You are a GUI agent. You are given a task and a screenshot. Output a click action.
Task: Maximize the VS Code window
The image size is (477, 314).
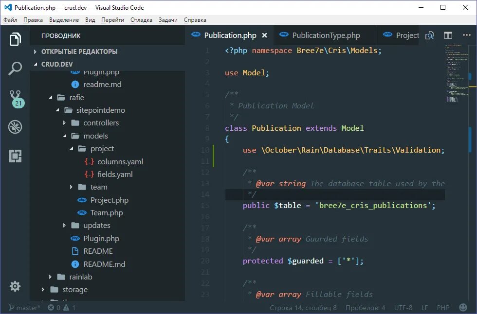coord(443,7)
